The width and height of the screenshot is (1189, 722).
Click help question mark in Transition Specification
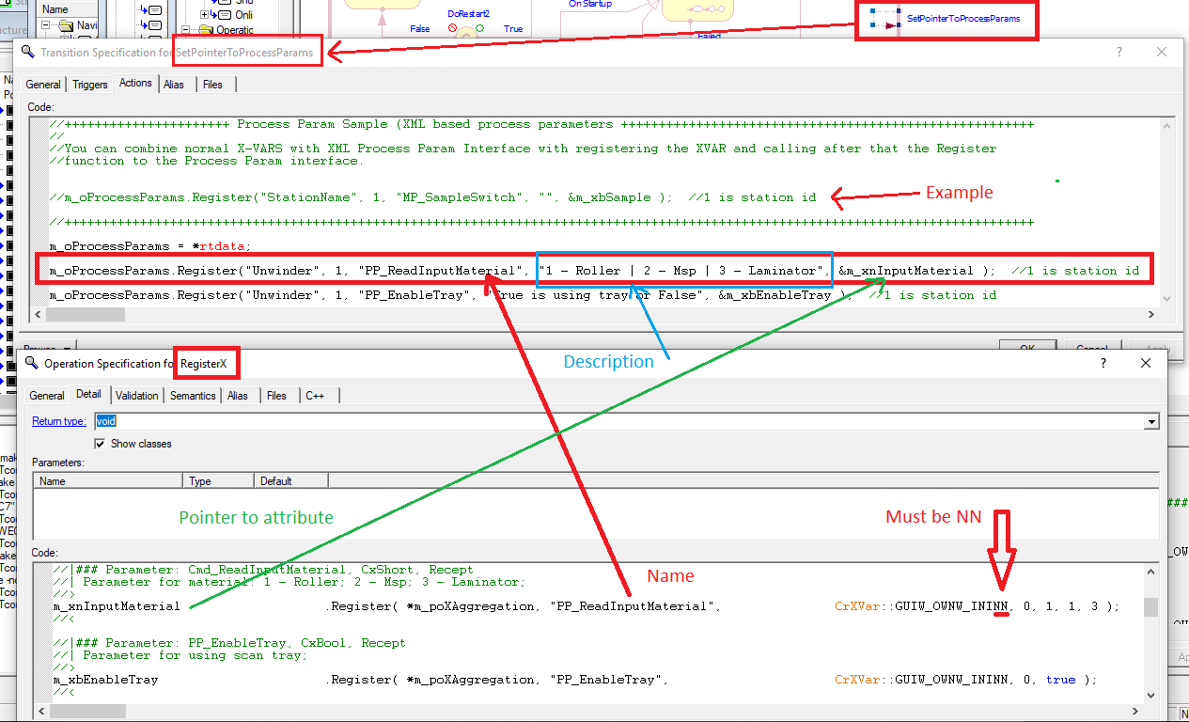tap(1119, 53)
